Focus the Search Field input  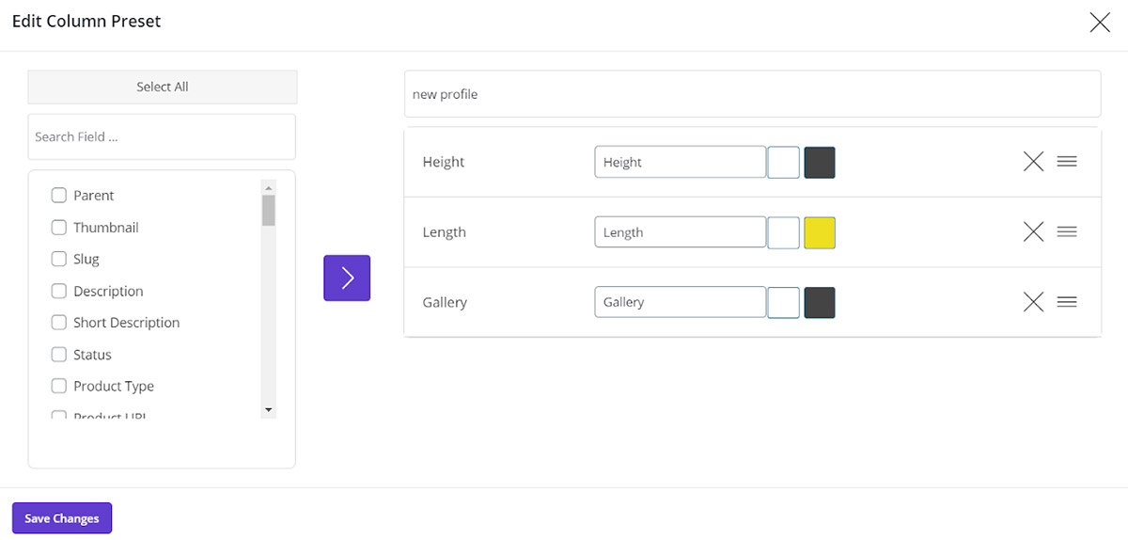162,137
